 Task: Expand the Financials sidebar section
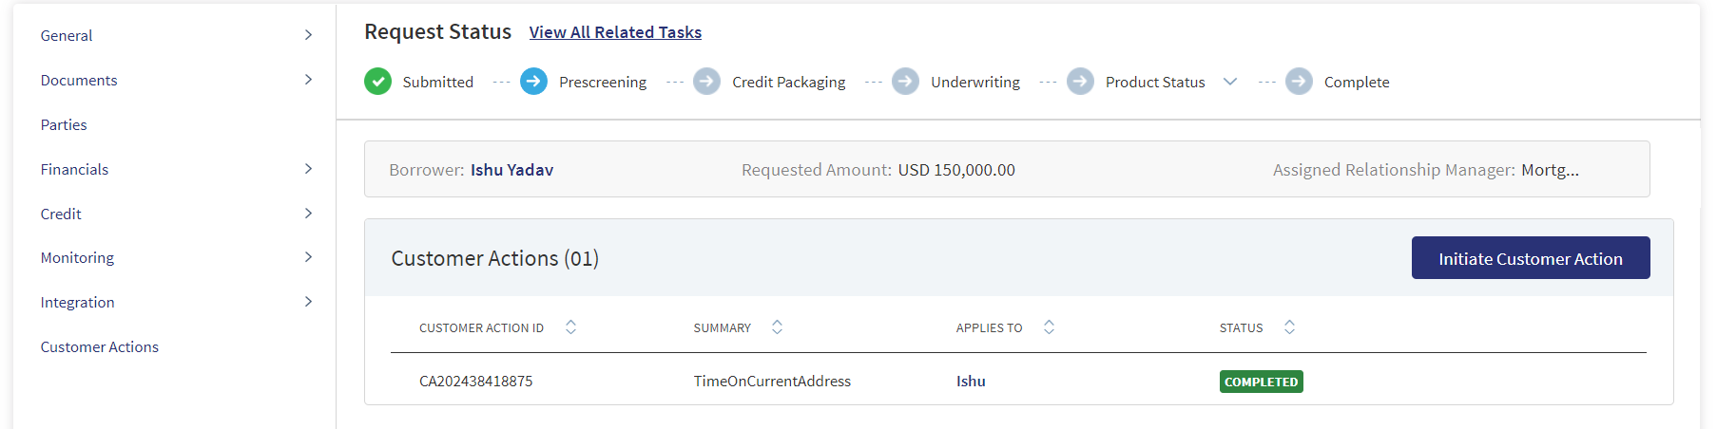[308, 169]
